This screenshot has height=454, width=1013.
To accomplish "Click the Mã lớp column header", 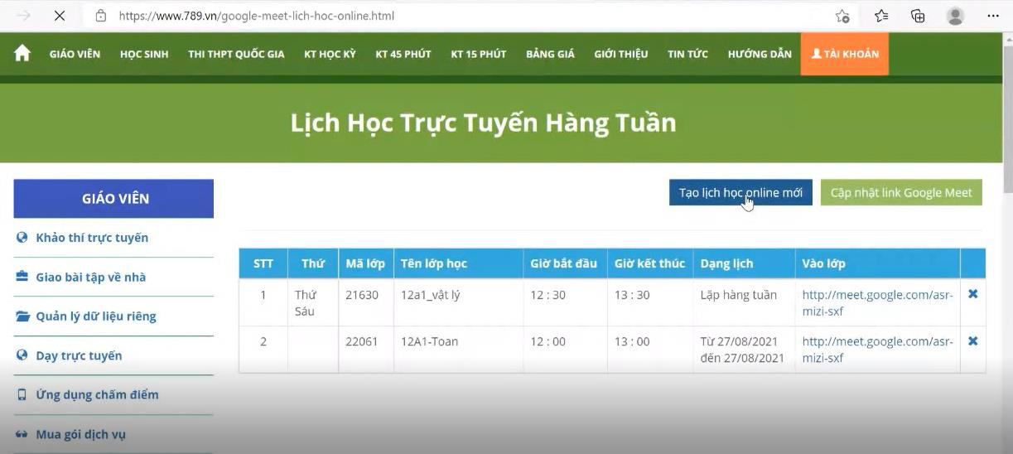I will [365, 263].
